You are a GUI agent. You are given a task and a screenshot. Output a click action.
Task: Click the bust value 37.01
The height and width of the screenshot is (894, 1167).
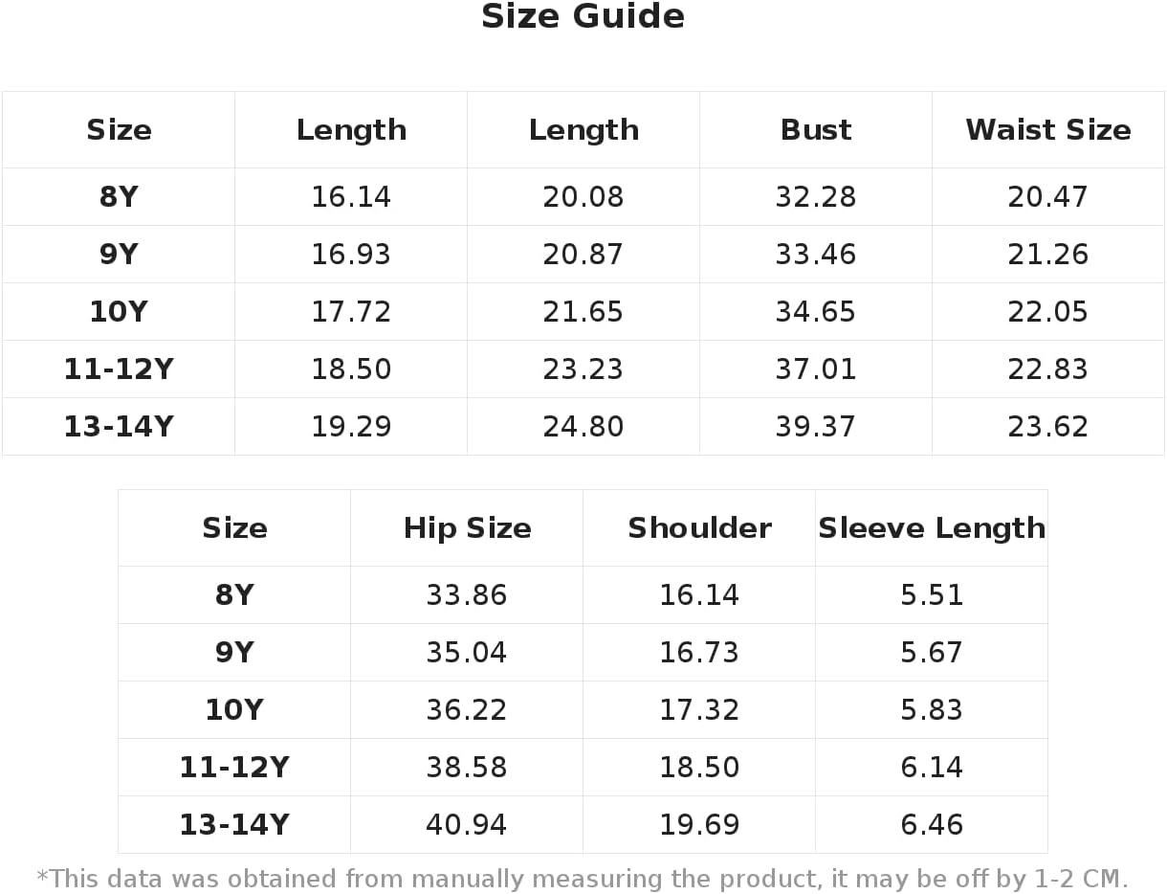pos(816,369)
